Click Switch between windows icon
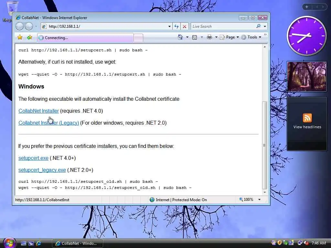Screen dimensions: 331x248 (31, 243)
